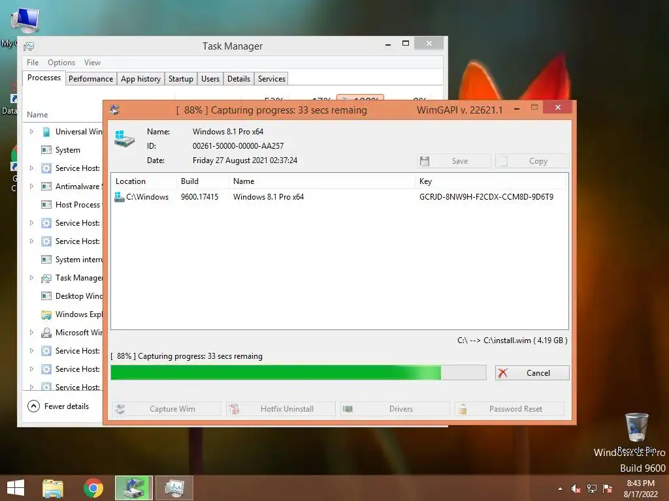Image resolution: width=669 pixels, height=501 pixels.
Task: Show hidden tray icons arrow
Action: 560,489
